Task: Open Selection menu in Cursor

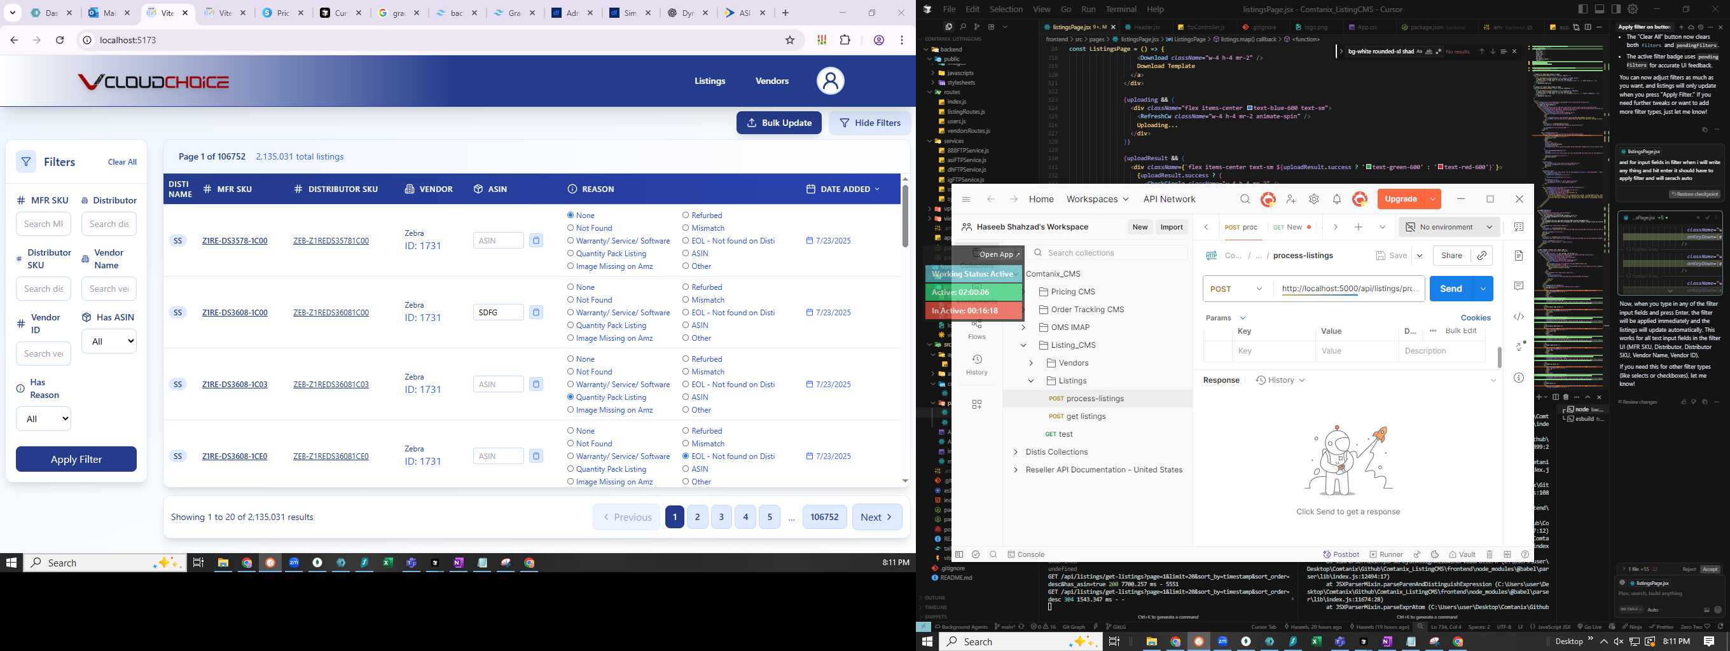Action: (1006, 9)
